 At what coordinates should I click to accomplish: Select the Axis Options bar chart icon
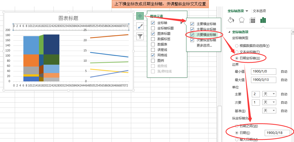pyautogui.click(x=263, y=20)
